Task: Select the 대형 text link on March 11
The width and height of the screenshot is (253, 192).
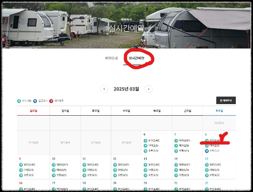Action: [x=92, y=170]
